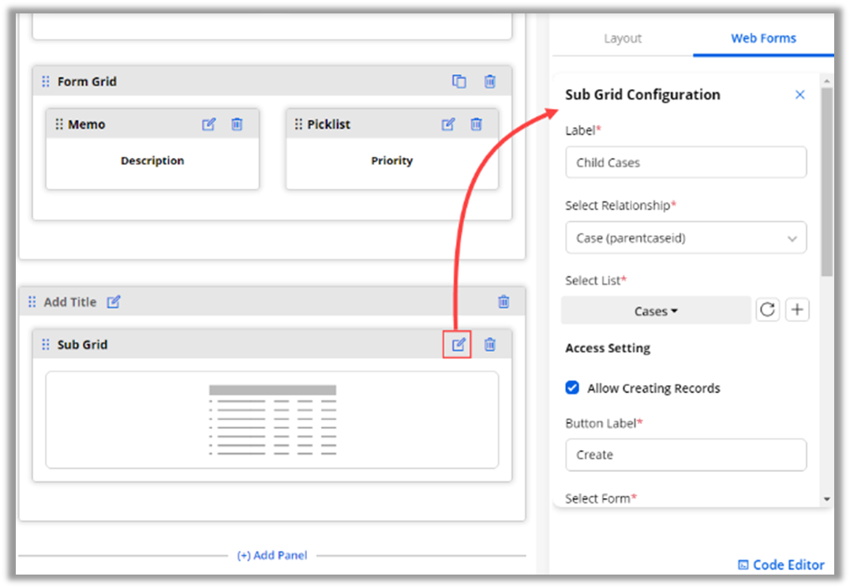Expand the Cases list dropdown
850x588 pixels.
tap(656, 311)
